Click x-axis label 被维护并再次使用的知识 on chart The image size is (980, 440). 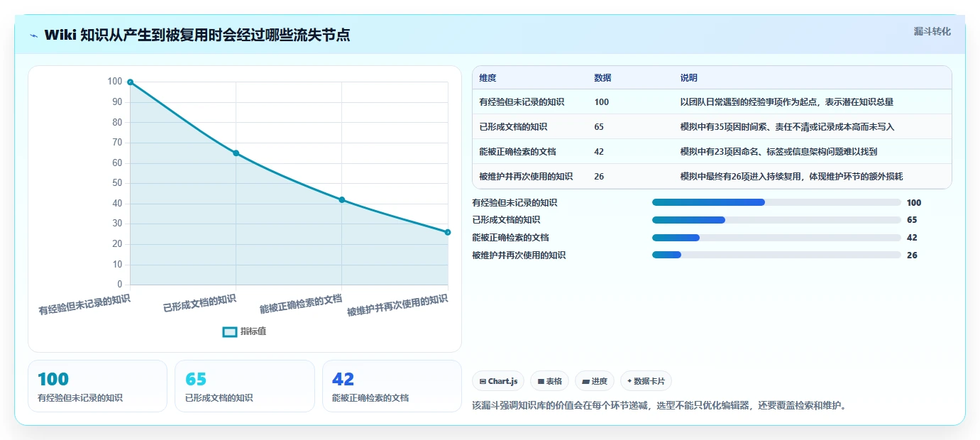click(397, 306)
